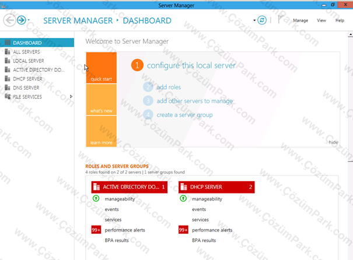353x260 pixels.
Task: Open events under Active Directory tile
Action: coord(111,209)
